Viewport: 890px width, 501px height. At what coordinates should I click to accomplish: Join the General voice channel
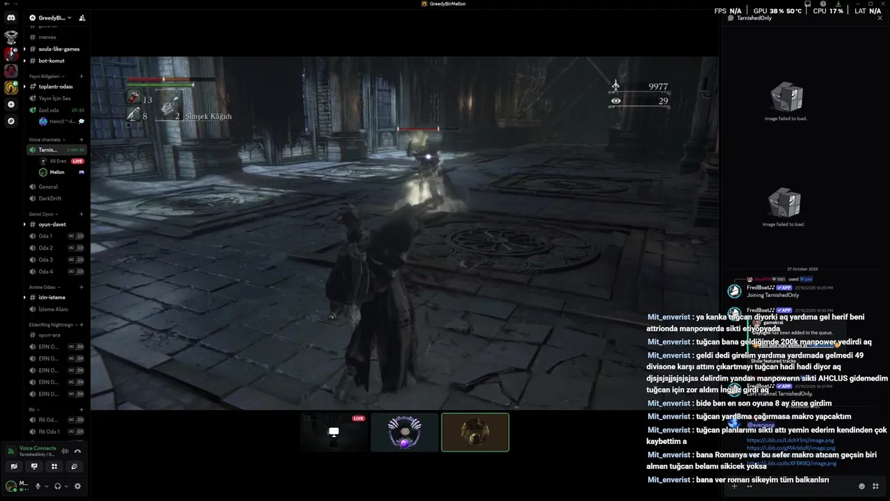click(x=56, y=186)
